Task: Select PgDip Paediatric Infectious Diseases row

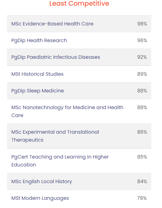Action: coord(79,57)
